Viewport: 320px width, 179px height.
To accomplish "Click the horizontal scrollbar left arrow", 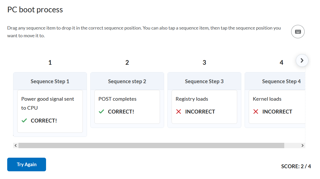I will click(16, 145).
